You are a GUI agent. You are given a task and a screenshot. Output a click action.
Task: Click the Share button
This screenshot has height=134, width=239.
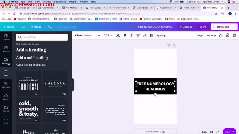[x=203, y=27]
